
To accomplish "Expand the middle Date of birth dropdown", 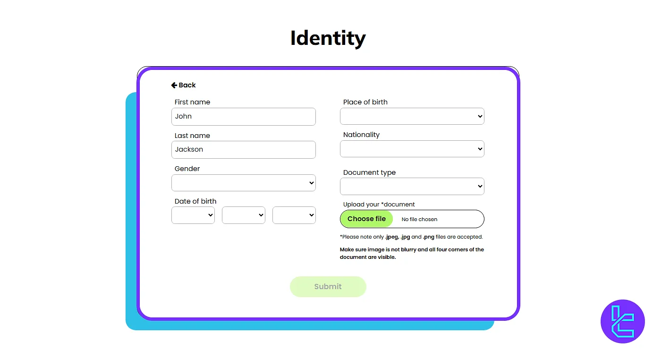I will tap(244, 215).
